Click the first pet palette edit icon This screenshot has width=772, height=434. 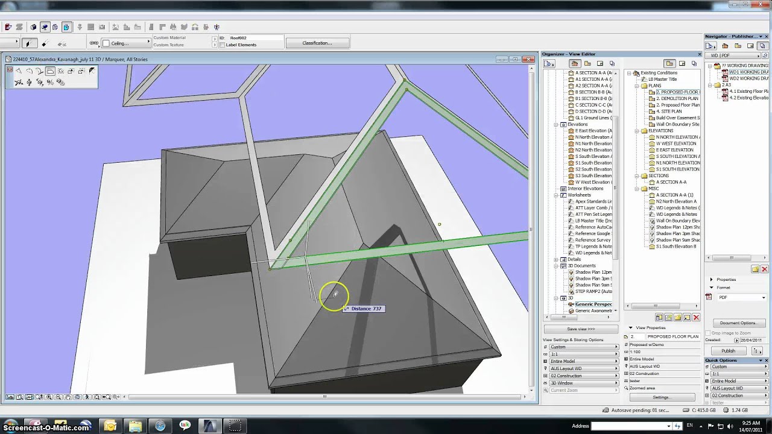pyautogui.click(x=19, y=71)
